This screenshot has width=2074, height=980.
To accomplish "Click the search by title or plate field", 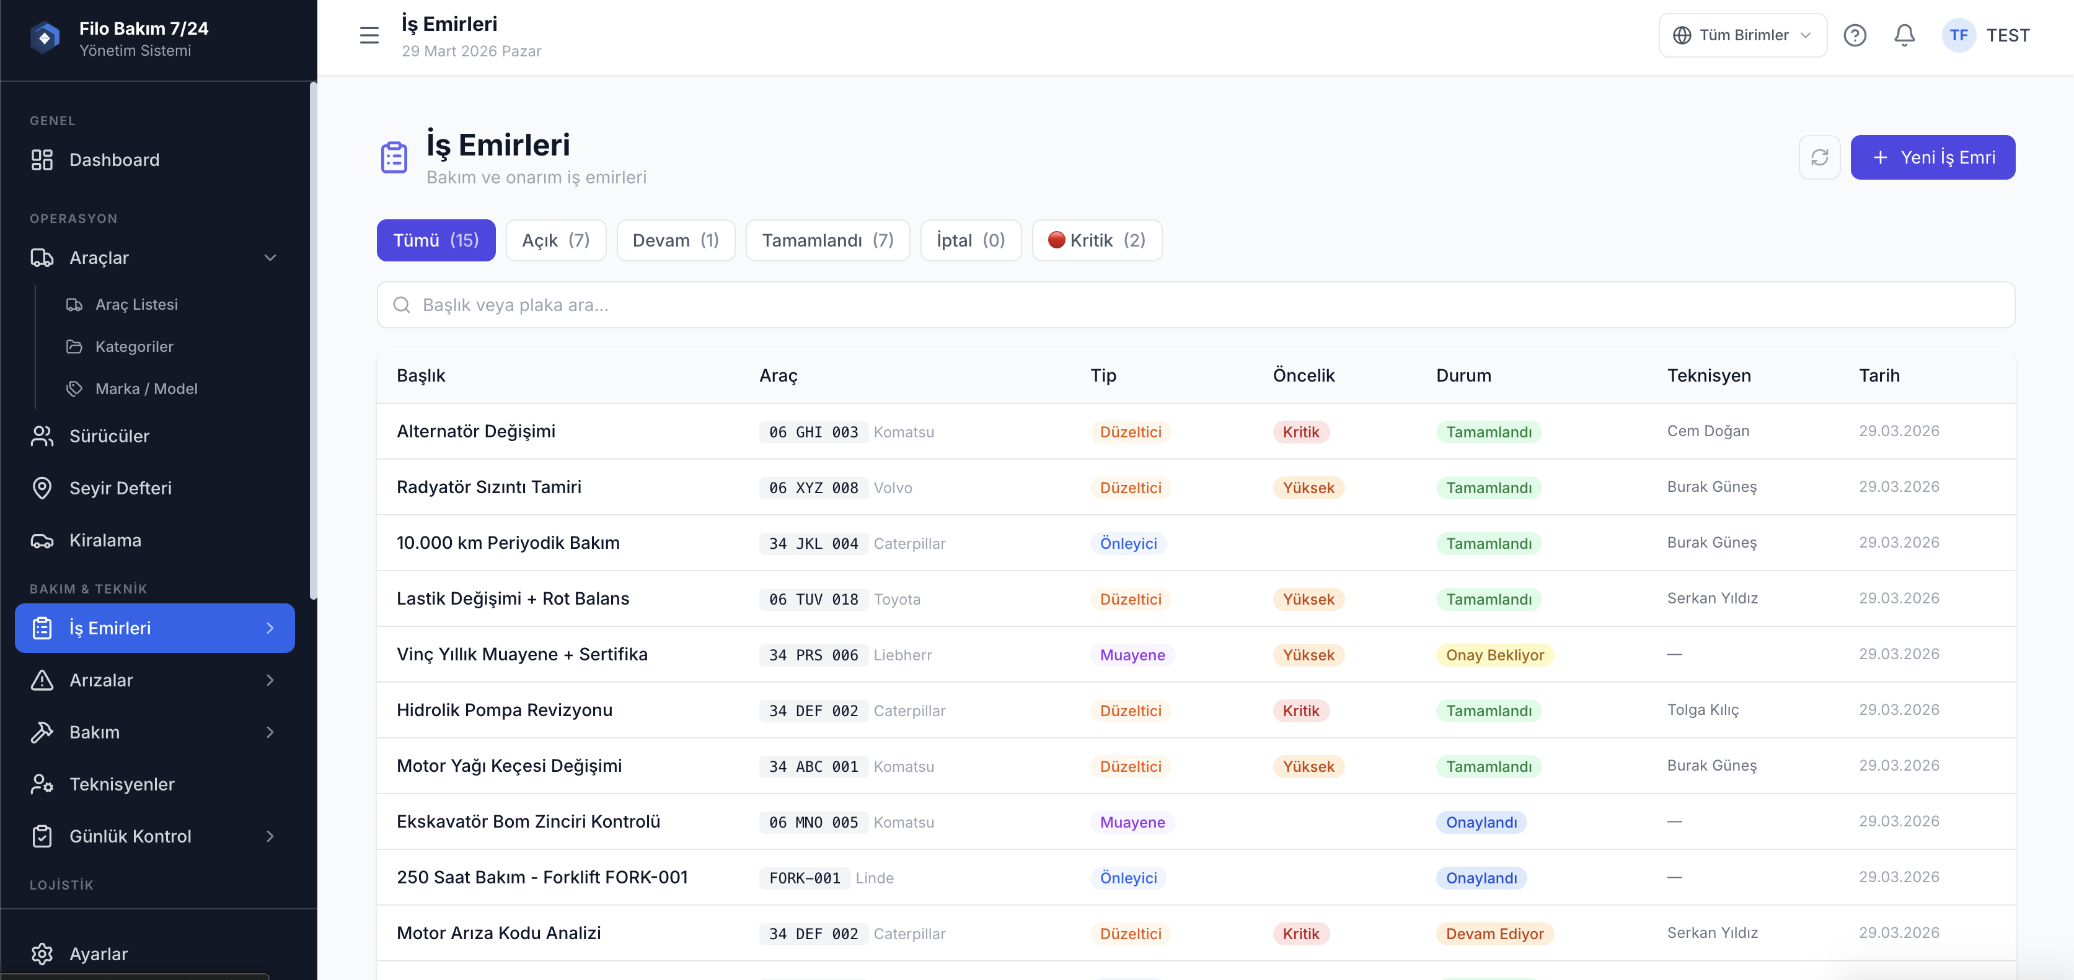I will [1195, 305].
